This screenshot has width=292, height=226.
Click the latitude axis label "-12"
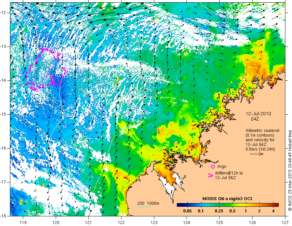click(x=3, y=13)
